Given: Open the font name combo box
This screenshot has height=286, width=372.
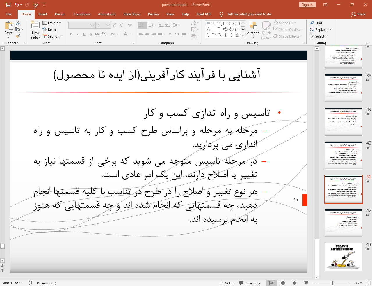Looking at the screenshot, I should point(82,25).
